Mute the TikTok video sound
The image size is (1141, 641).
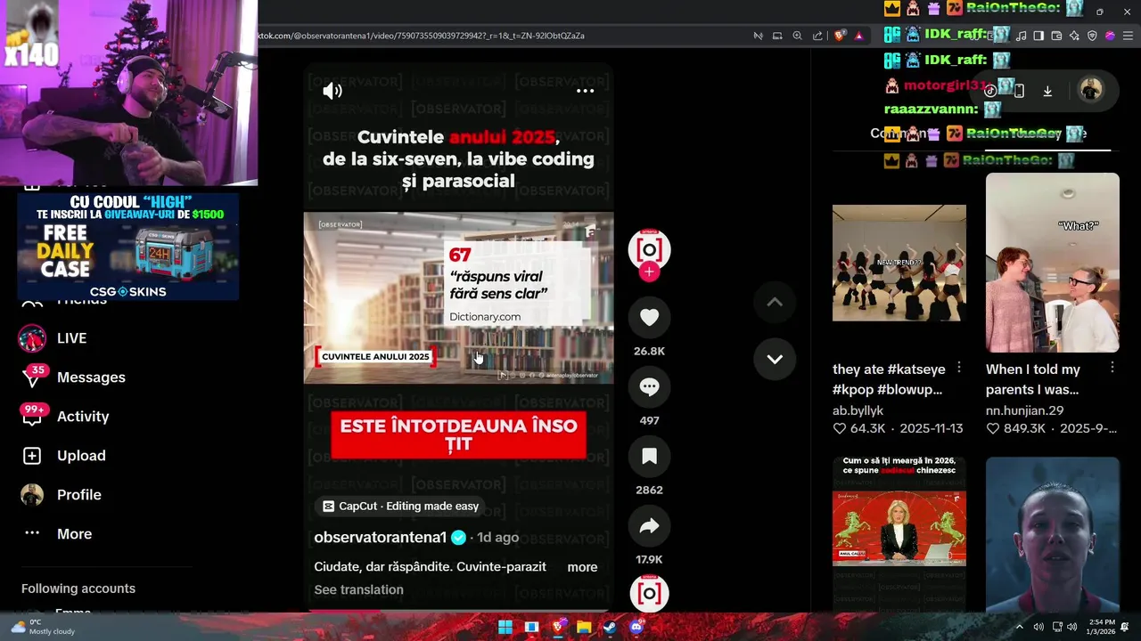332,91
